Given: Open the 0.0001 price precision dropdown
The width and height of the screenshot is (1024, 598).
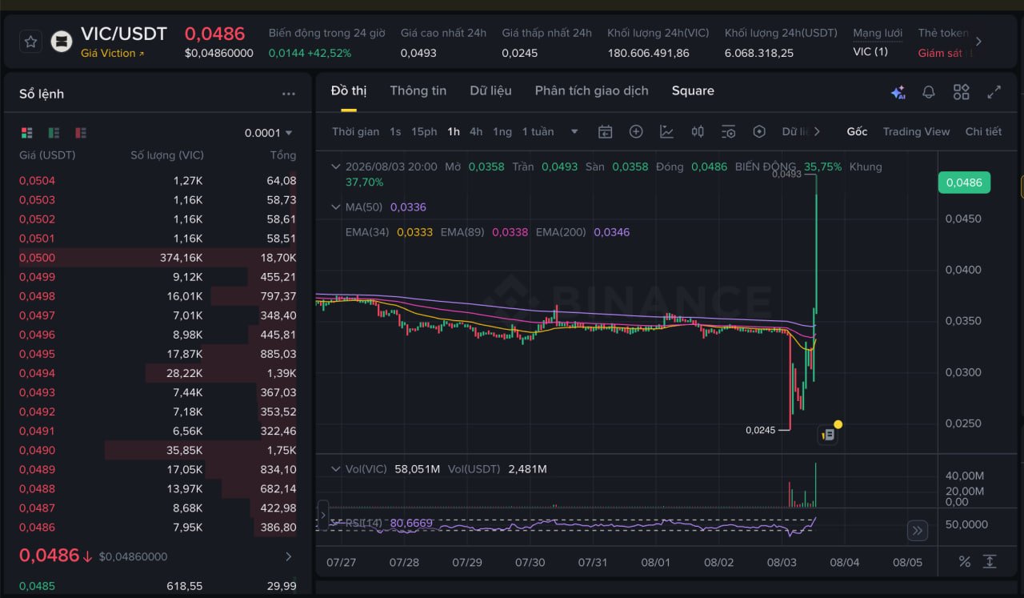Looking at the screenshot, I should [269, 133].
